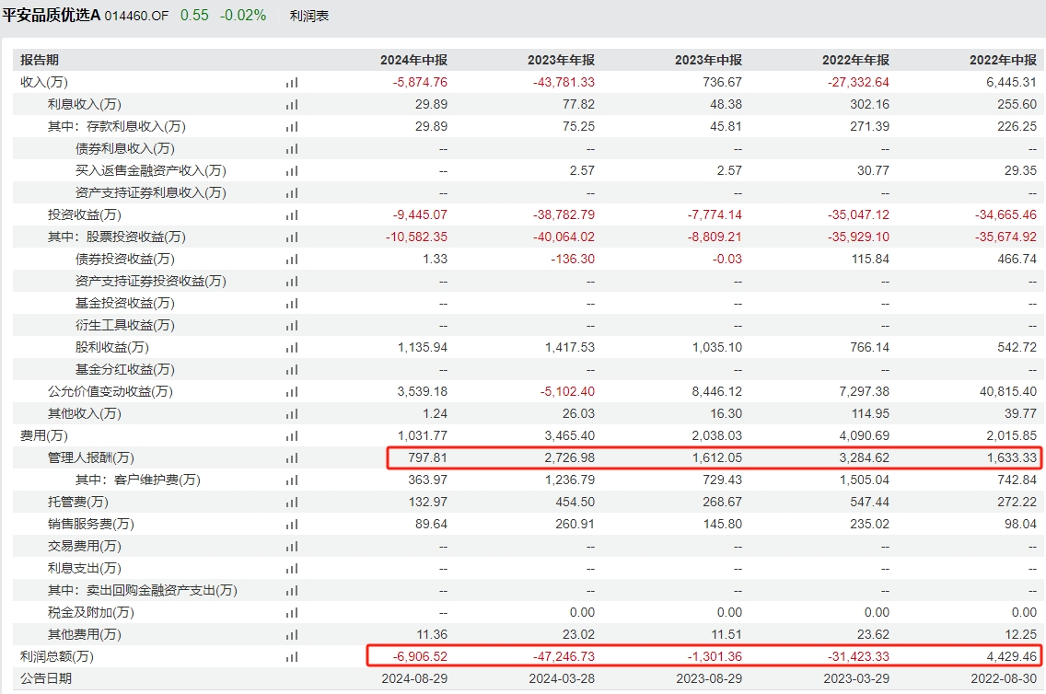Screen dimensions: 1046x694
Task: Open chart icon for 销售服务费(万) row
Action: tap(292, 524)
